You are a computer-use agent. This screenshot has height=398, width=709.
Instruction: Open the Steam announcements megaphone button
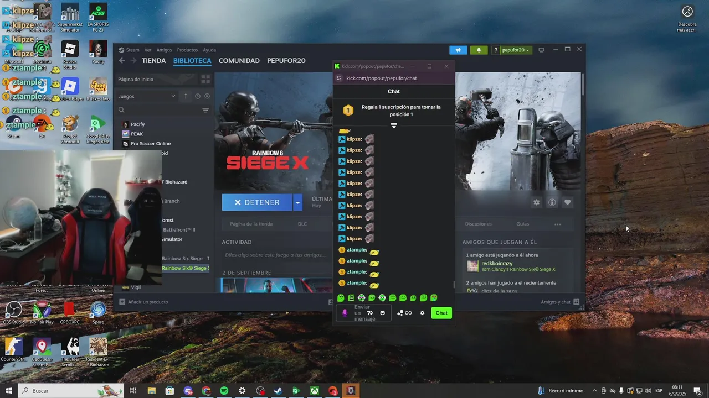[458, 50]
